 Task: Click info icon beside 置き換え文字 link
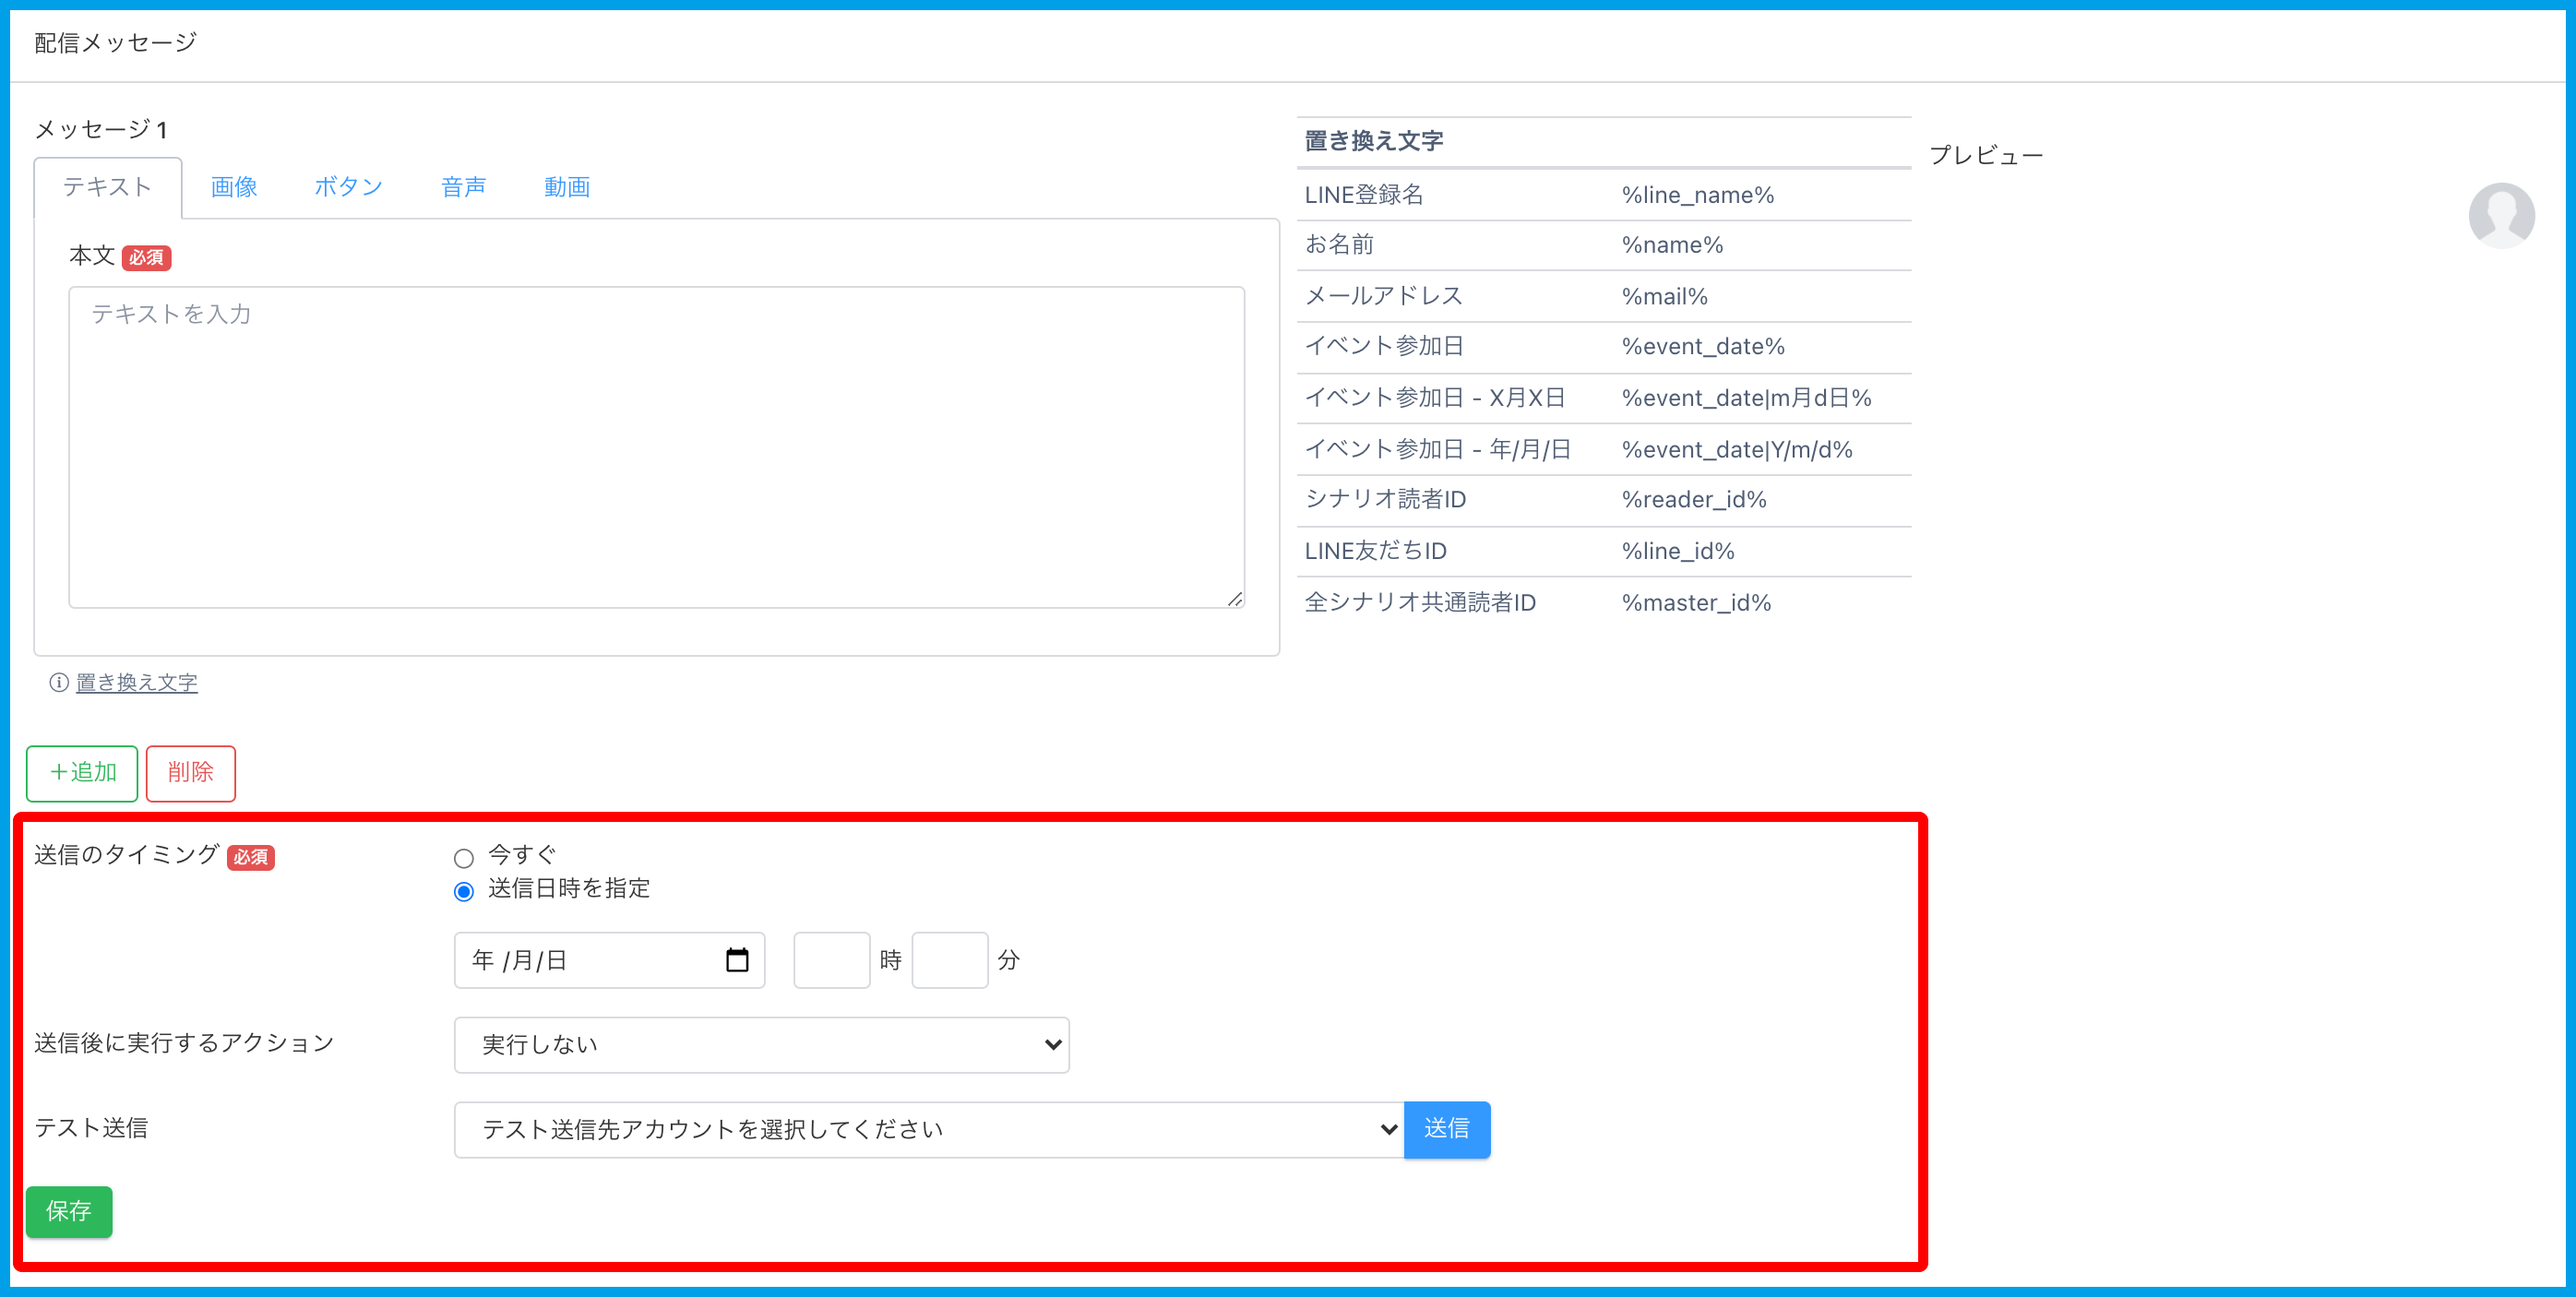pos(59,682)
